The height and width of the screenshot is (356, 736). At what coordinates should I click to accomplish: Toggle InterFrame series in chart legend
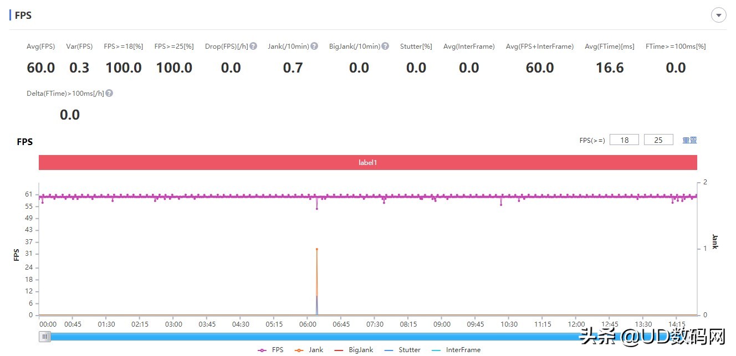point(456,350)
